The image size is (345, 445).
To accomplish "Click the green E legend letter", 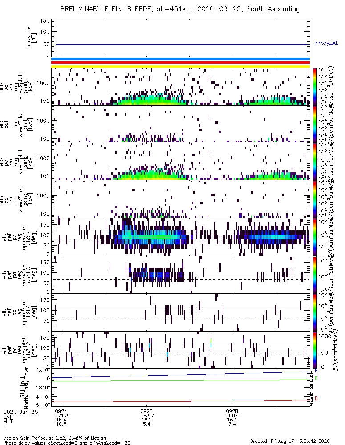I will 316,378.
